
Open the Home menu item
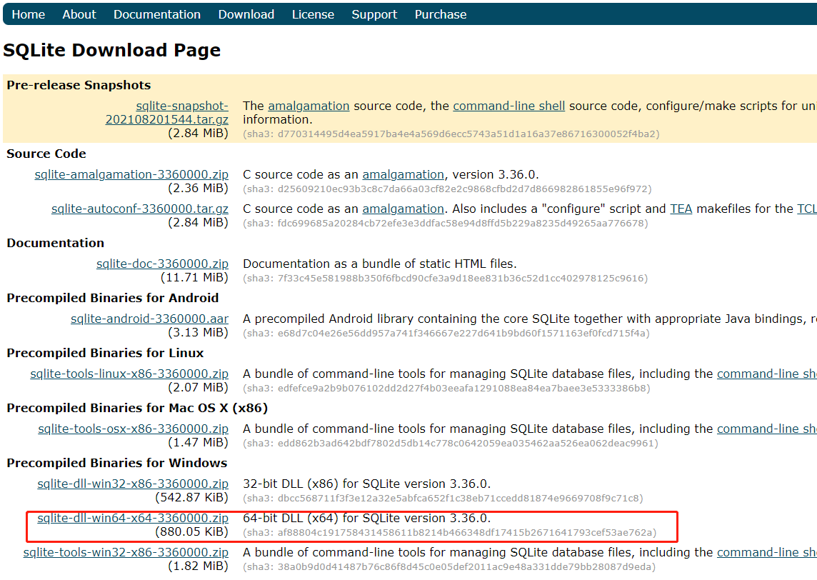[28, 14]
